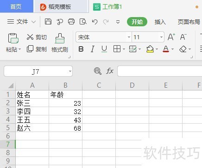Click the Redo arrow icon
This screenshot has width=202, height=168.
tap(106, 22)
